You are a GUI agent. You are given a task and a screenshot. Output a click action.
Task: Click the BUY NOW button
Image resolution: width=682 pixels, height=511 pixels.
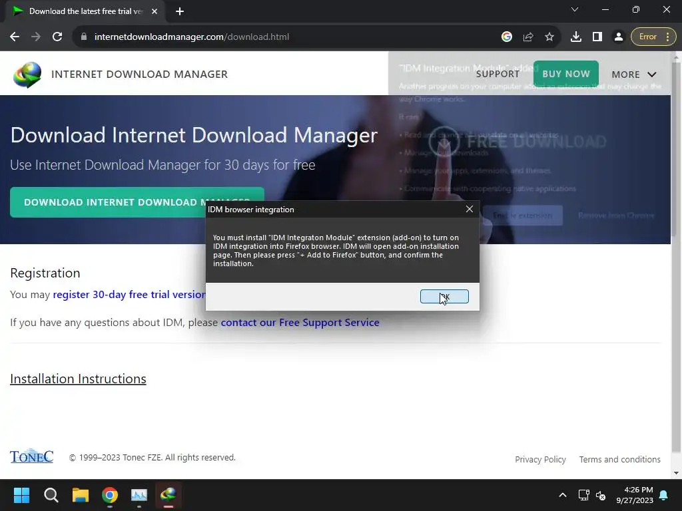pyautogui.click(x=566, y=74)
